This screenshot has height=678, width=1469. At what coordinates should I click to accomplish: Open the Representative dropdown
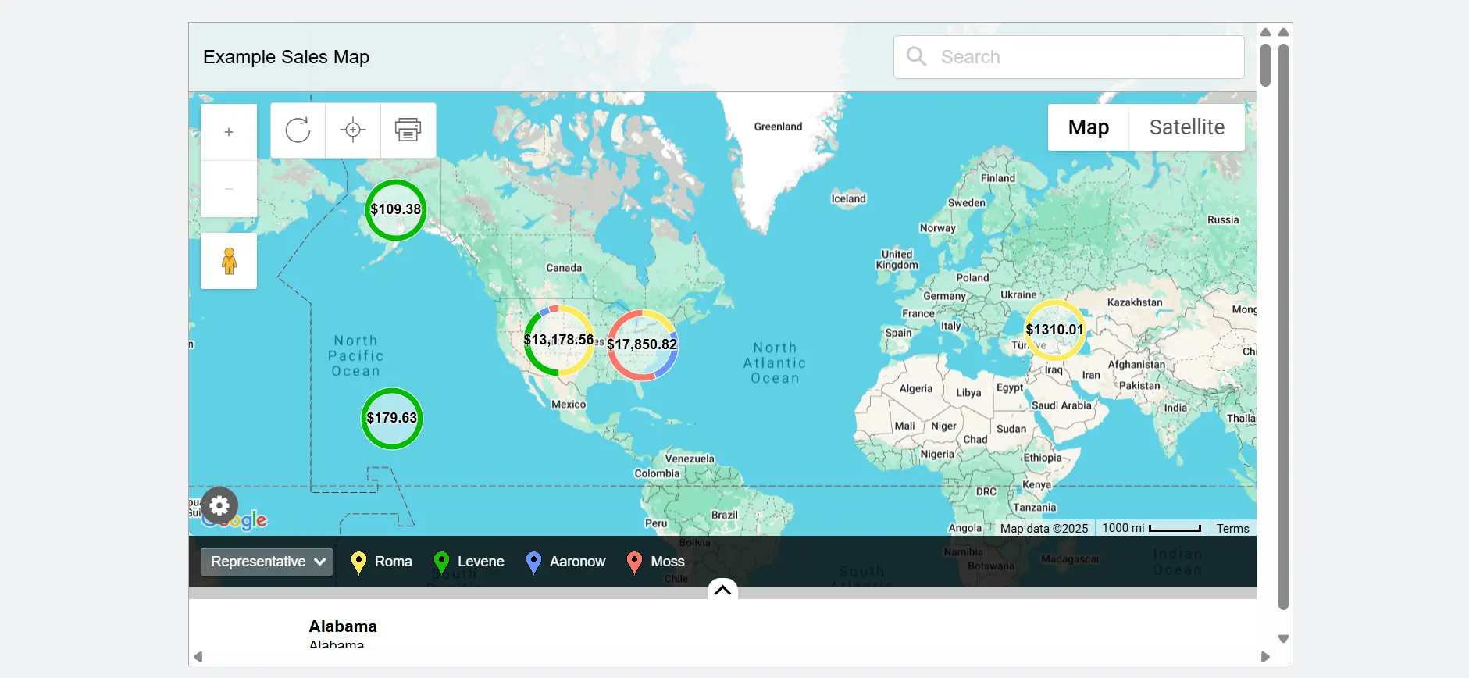(266, 562)
